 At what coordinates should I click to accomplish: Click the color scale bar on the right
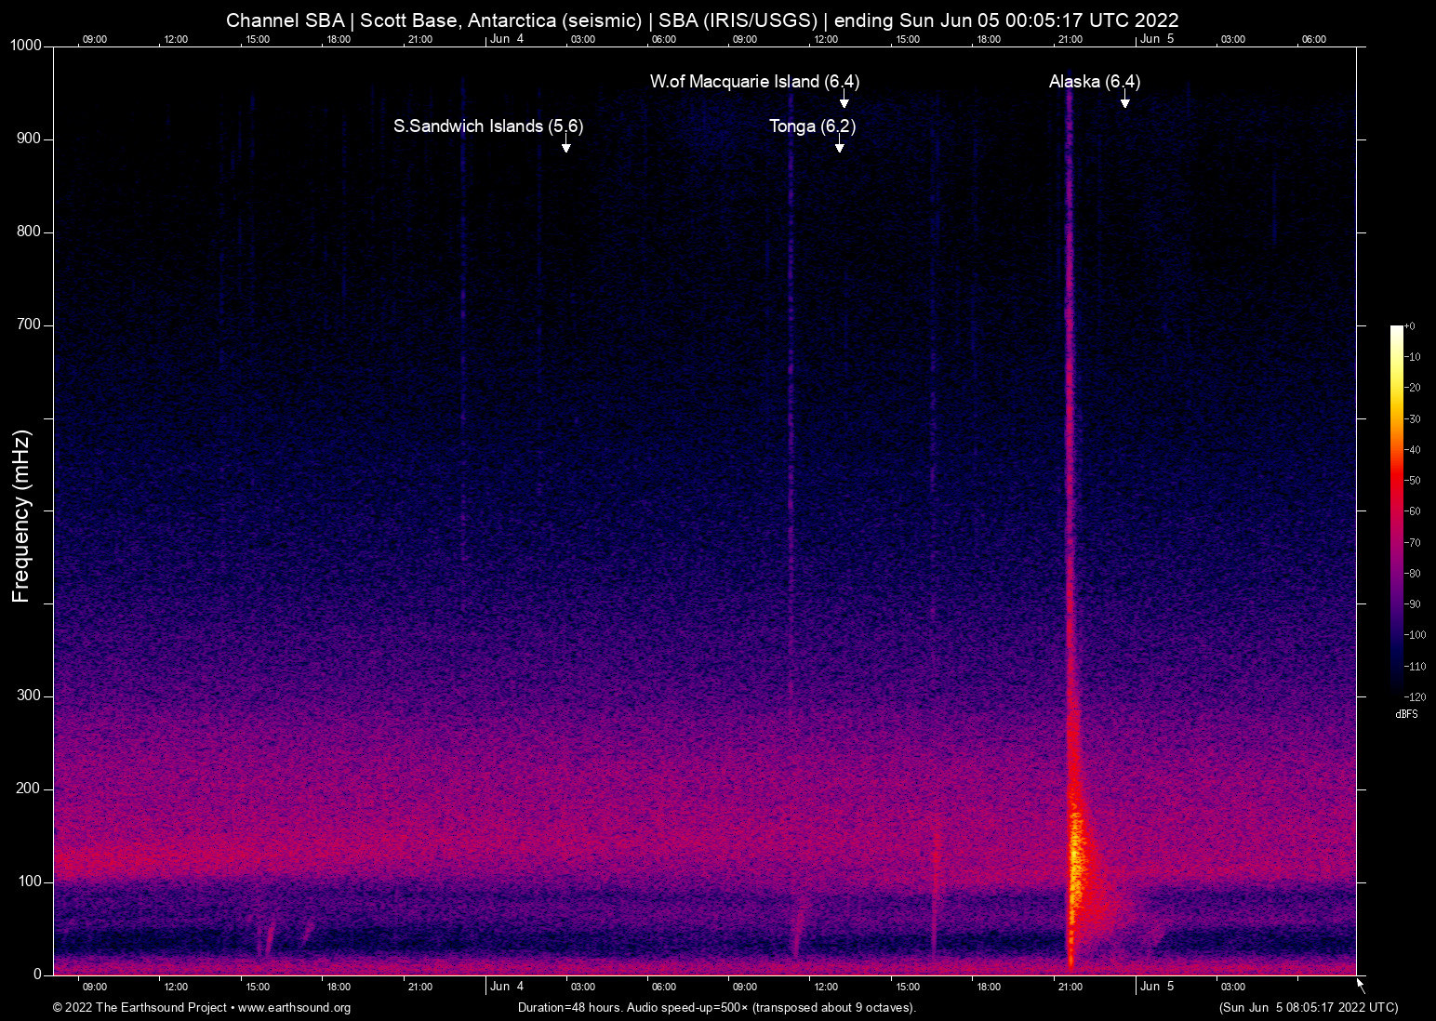coord(1396,510)
